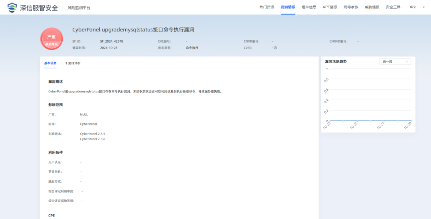Open the 威胁情报 menu
Image resolution: width=431 pixels, height=219 pixels.
click(372, 7)
